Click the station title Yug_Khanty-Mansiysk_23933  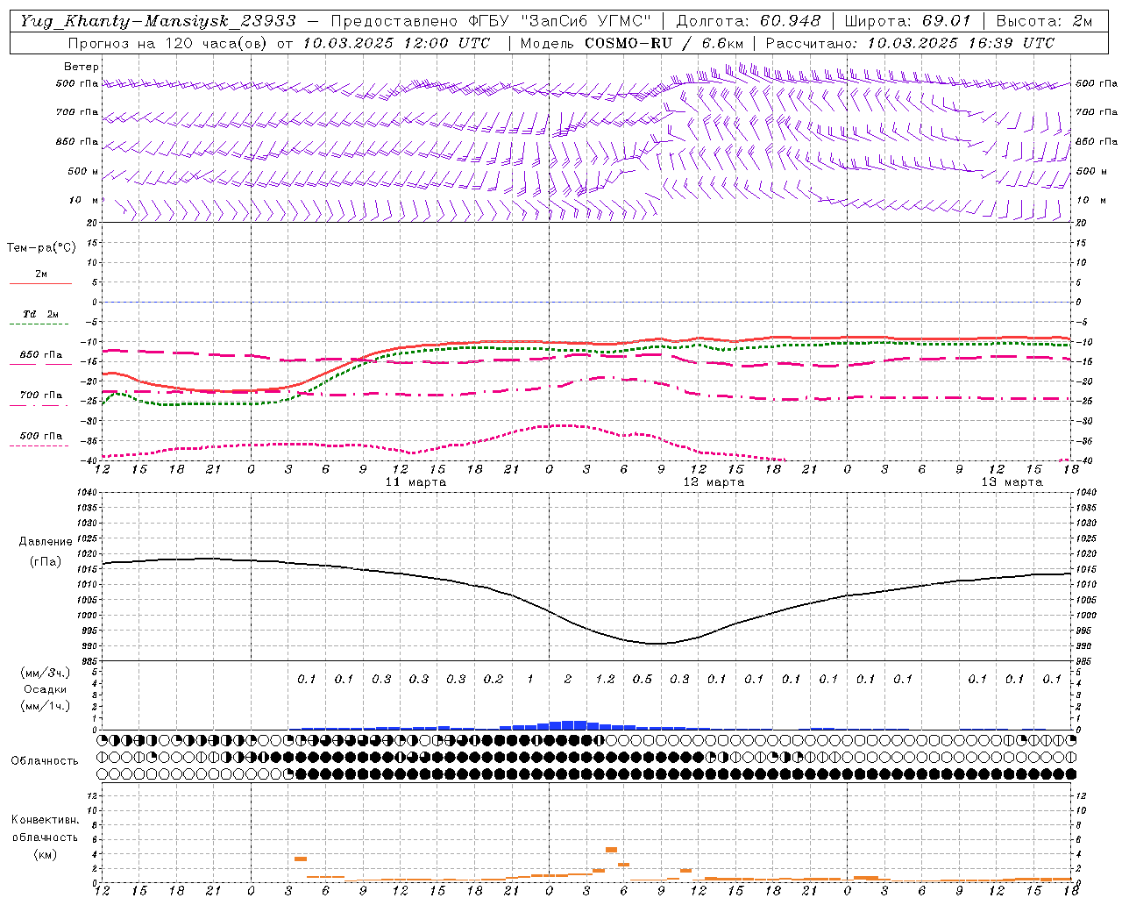coord(158,21)
